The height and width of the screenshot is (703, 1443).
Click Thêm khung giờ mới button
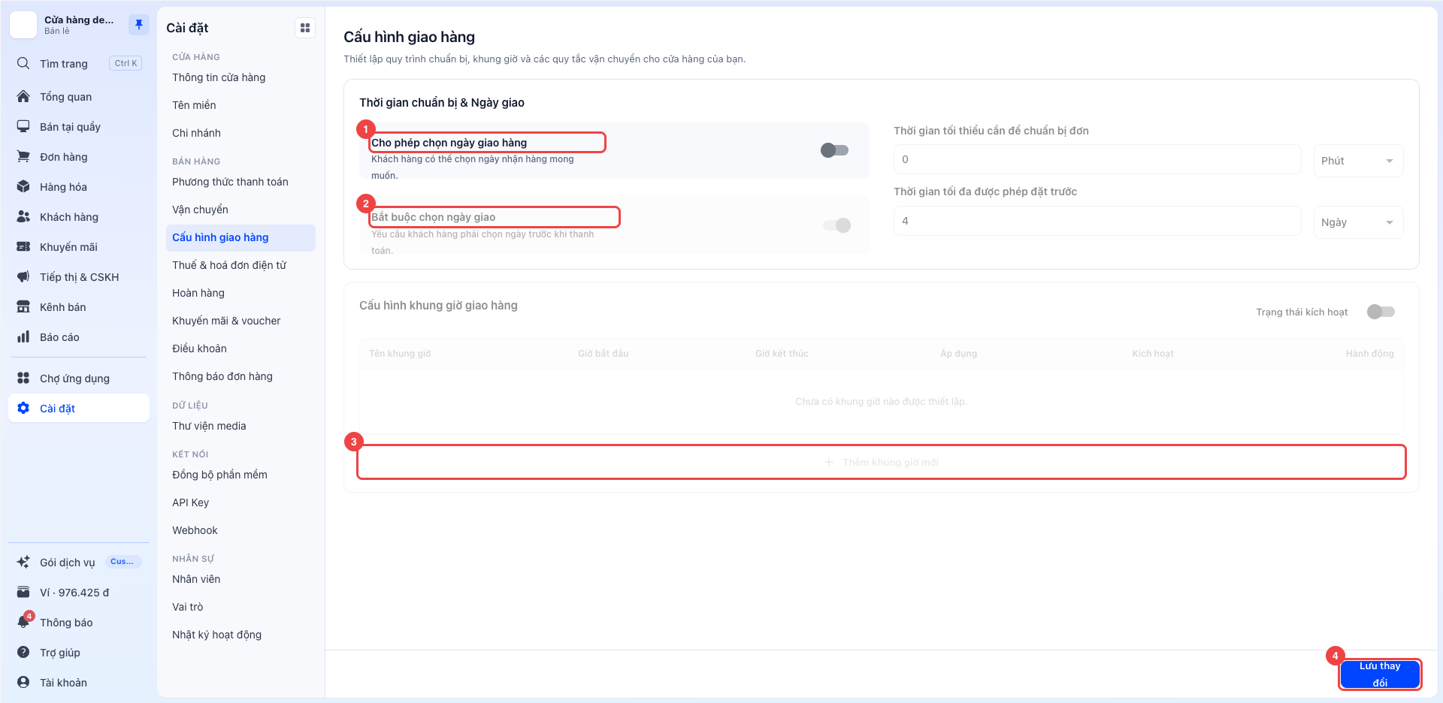click(882, 462)
